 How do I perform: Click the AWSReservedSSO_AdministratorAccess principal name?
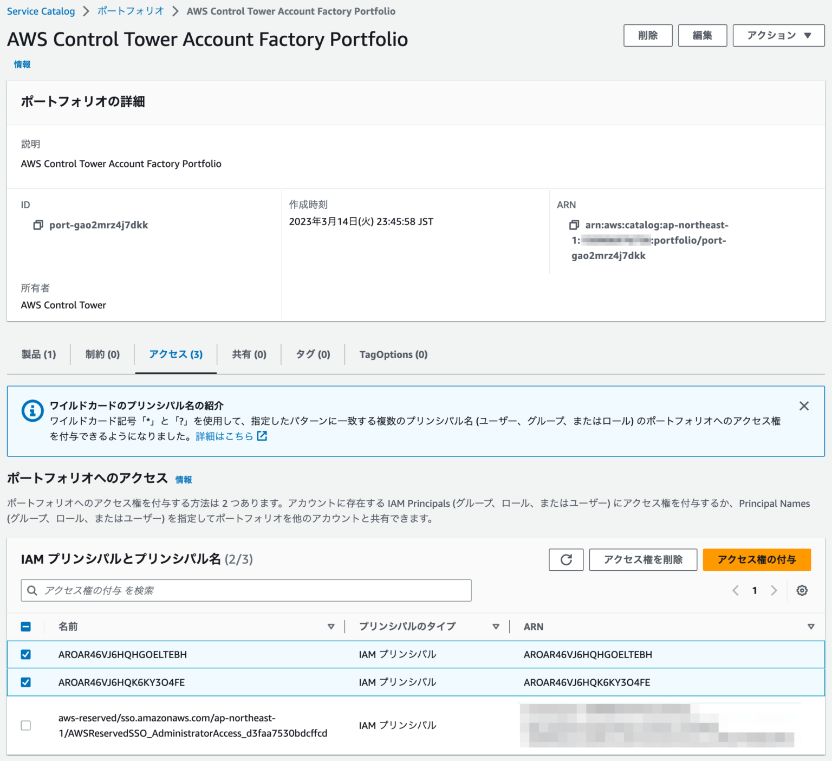click(193, 725)
